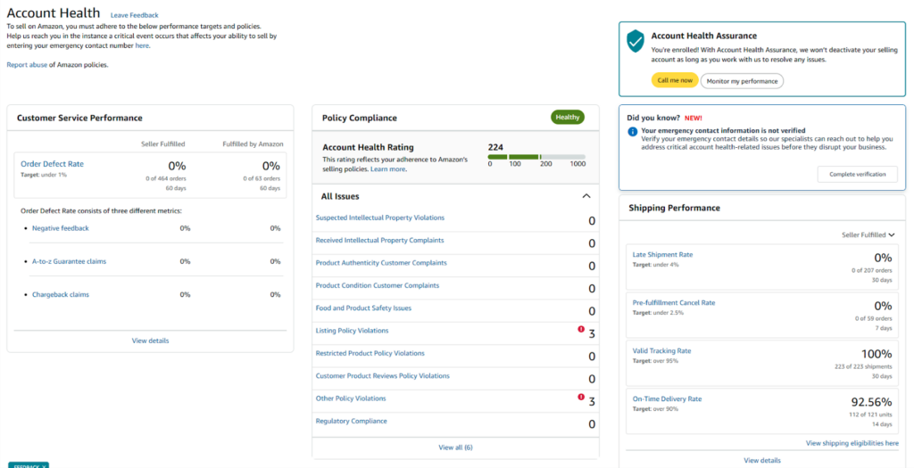Open Suspected Intellectual Property Violations
Viewport: 914px width, 468px height.
[380, 218]
